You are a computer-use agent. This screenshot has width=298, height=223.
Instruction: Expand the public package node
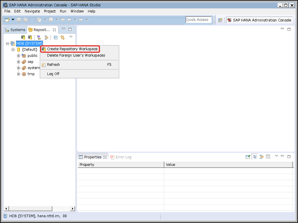18,56
